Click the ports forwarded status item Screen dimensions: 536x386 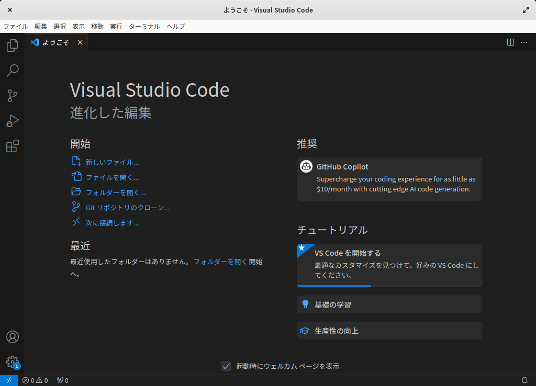pyautogui.click(x=63, y=380)
